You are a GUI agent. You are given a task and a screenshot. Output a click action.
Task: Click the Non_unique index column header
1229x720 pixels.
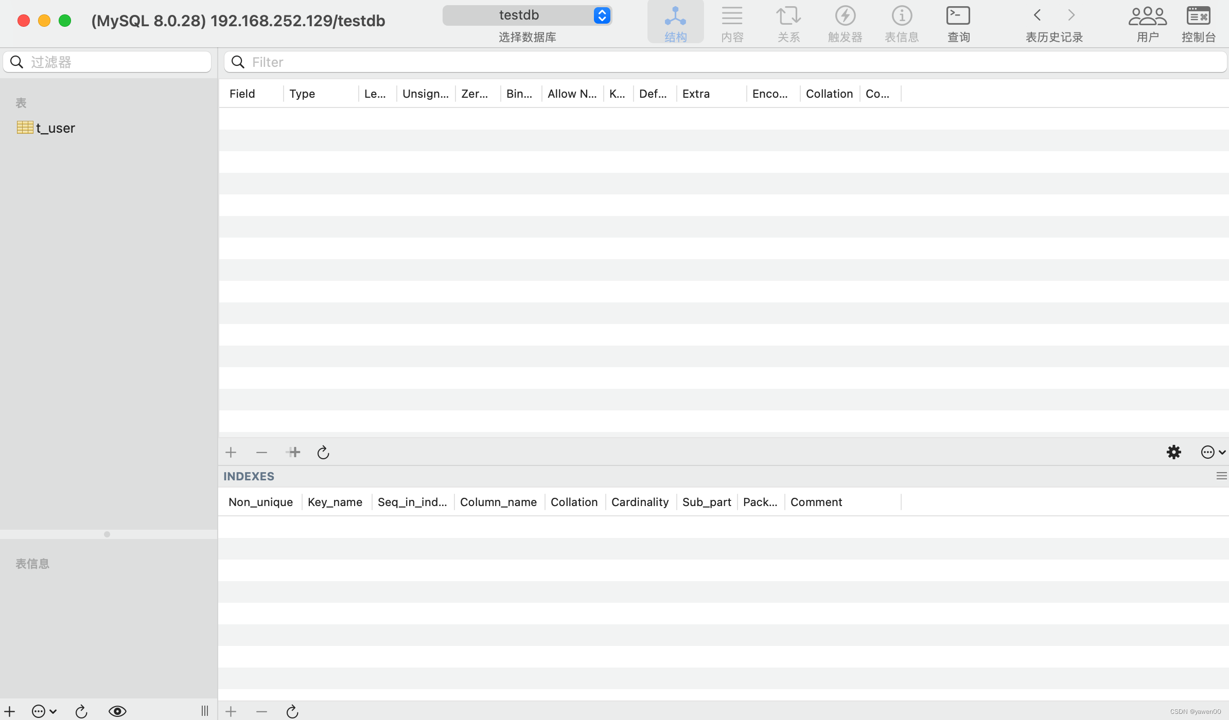[260, 502]
